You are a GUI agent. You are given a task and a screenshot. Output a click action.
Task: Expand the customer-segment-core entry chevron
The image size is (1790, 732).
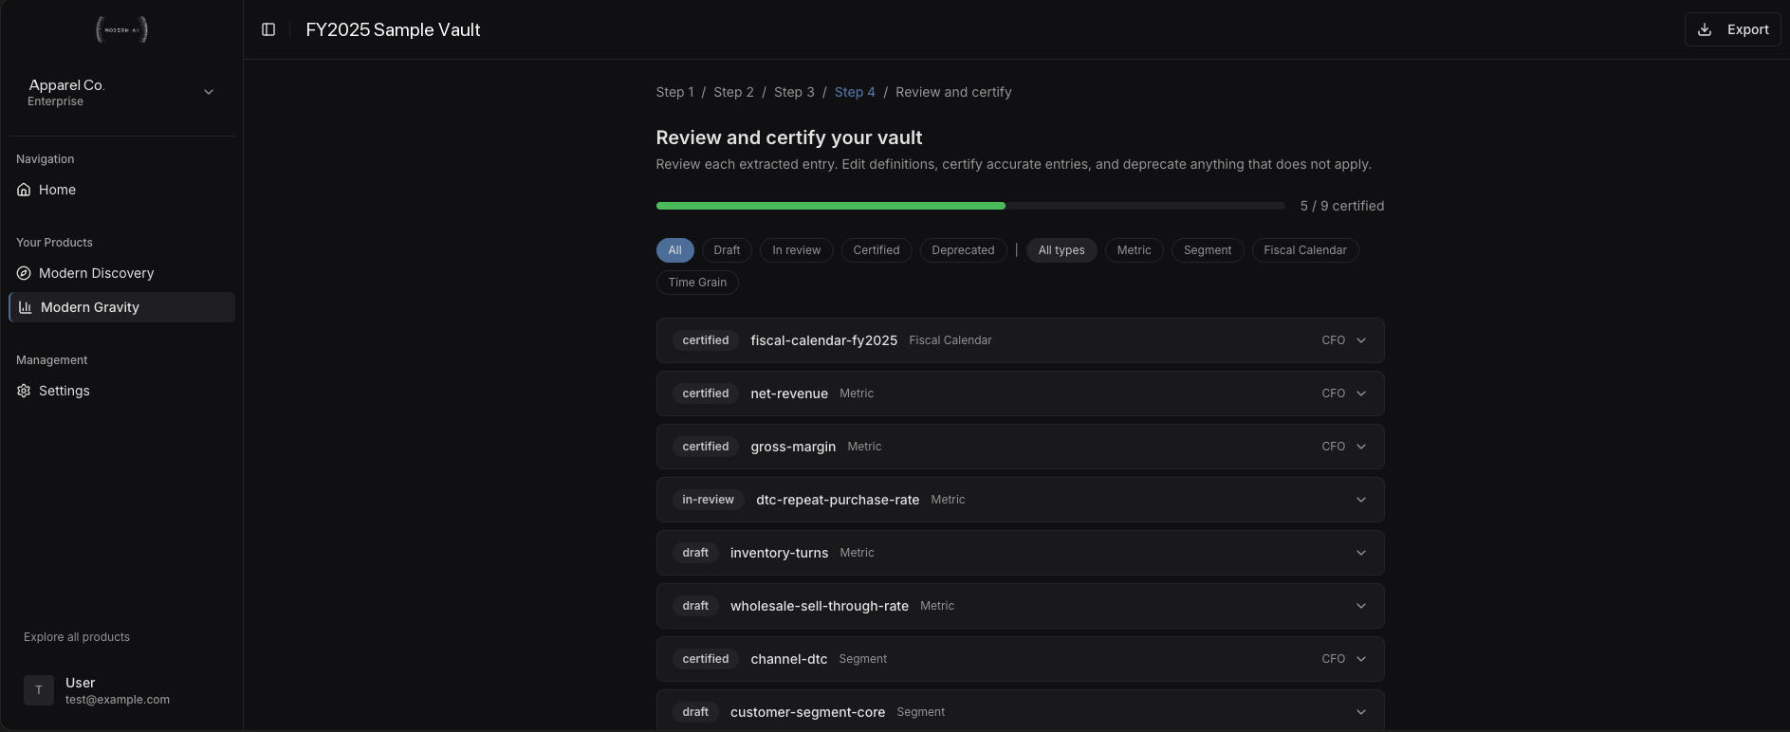[x=1361, y=712]
